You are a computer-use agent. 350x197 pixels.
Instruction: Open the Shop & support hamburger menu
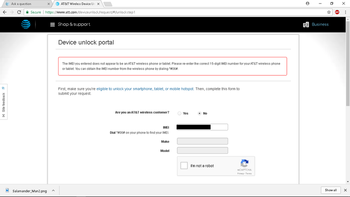(53, 24)
